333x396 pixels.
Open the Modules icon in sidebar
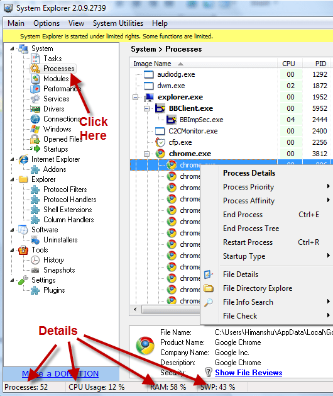35,79
